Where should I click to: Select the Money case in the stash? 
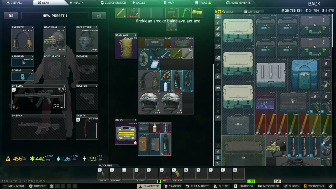pos(238,124)
